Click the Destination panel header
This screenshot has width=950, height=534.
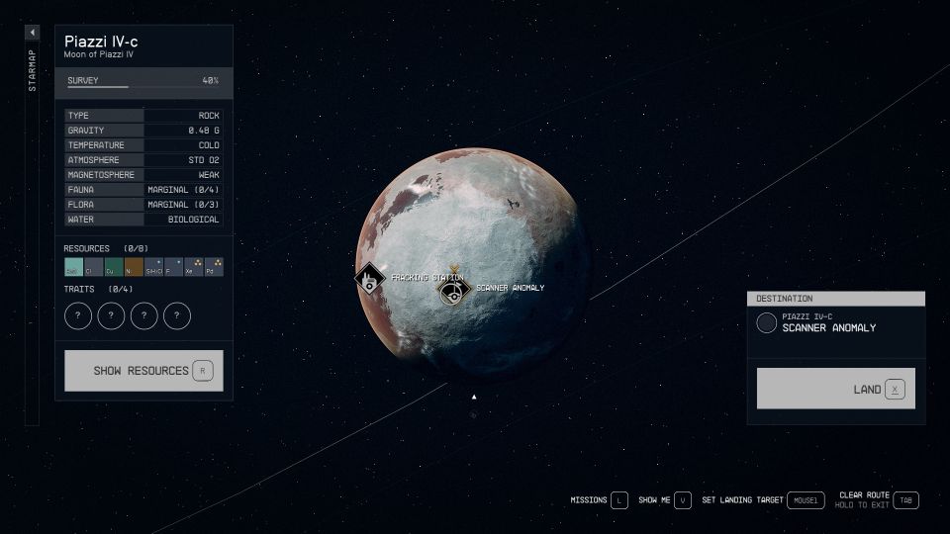836,299
